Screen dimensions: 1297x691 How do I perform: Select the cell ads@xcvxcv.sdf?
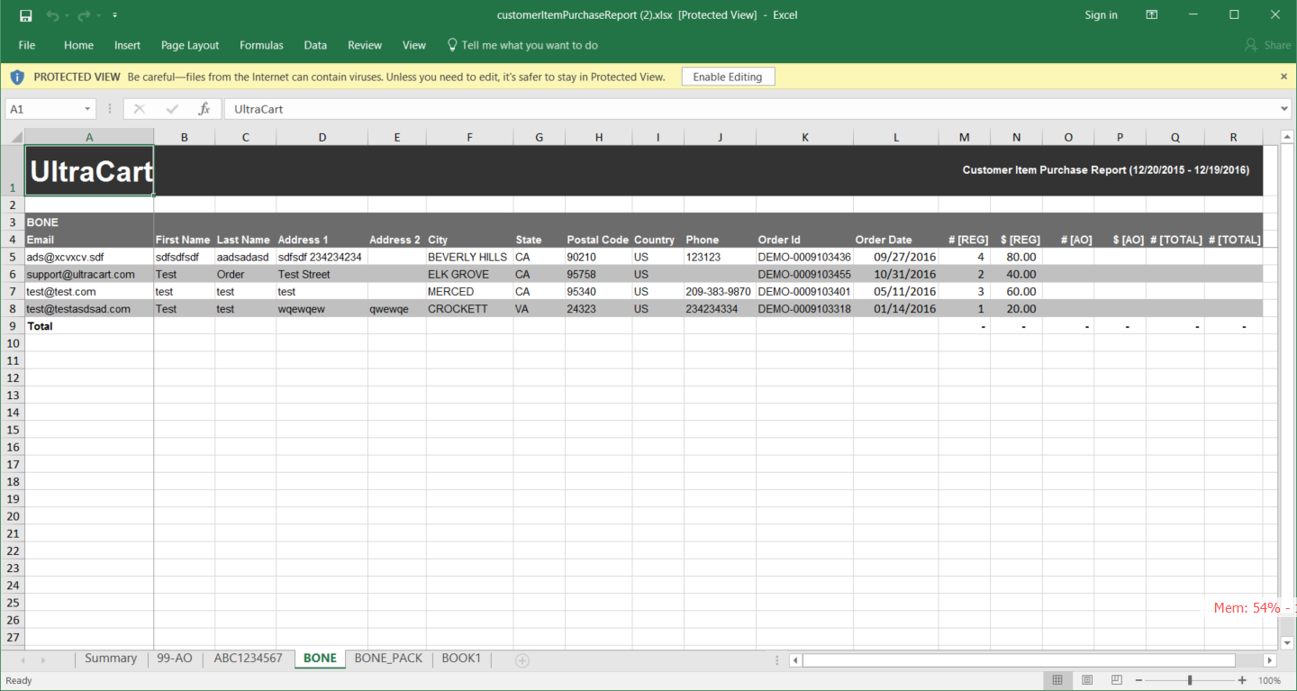[x=89, y=257]
